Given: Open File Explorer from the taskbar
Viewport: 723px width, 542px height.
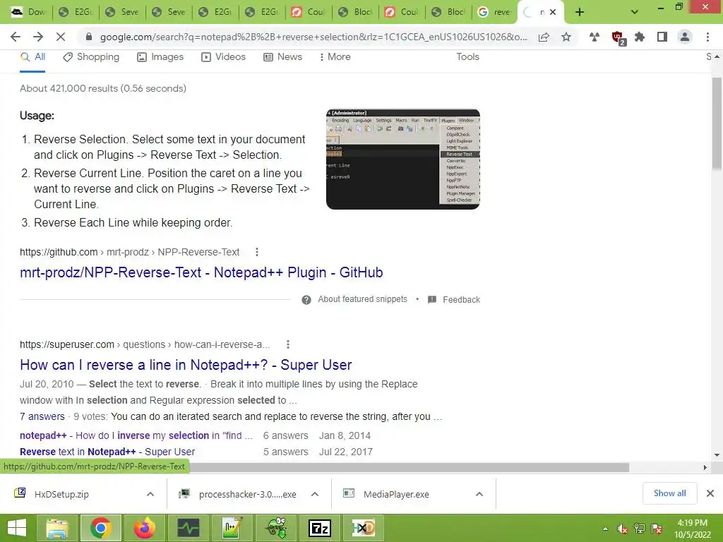Looking at the screenshot, I should [x=56, y=528].
